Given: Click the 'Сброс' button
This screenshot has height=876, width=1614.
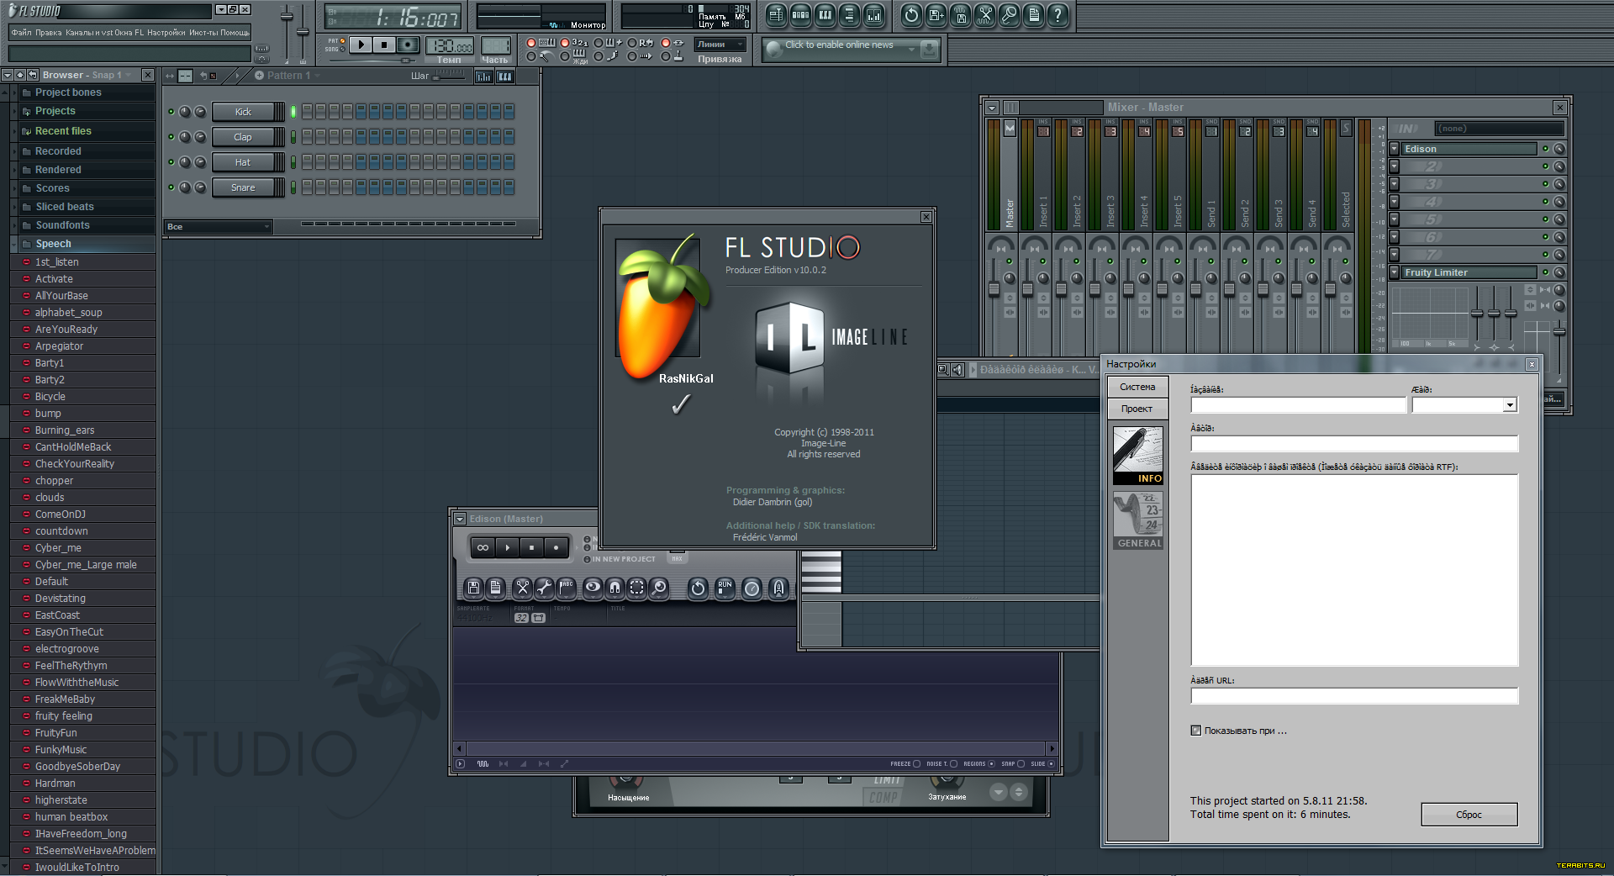Looking at the screenshot, I should (1469, 815).
